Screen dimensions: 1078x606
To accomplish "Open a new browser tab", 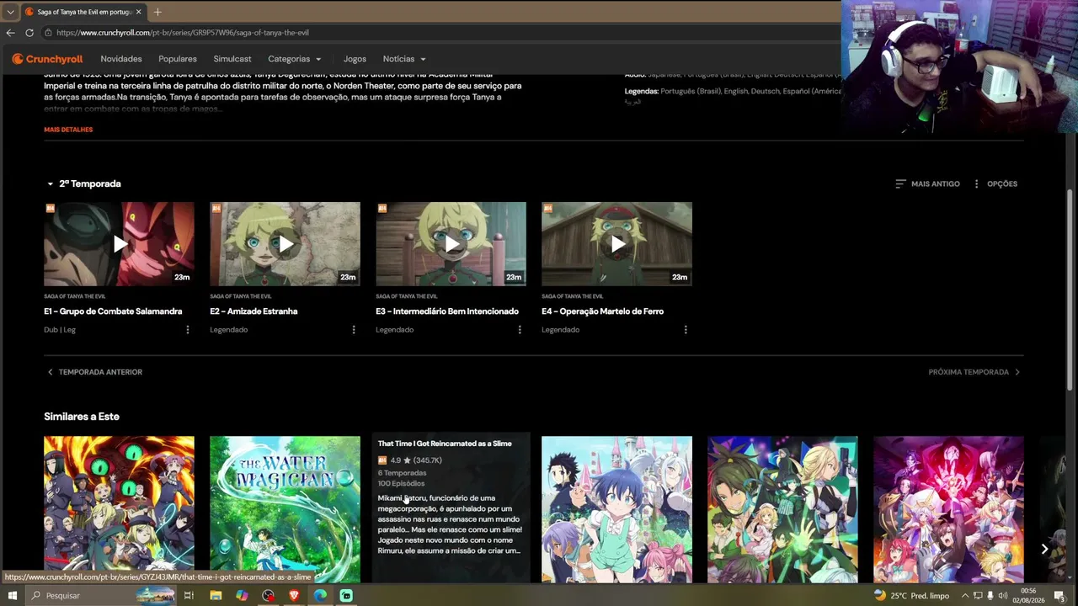I will tap(157, 12).
